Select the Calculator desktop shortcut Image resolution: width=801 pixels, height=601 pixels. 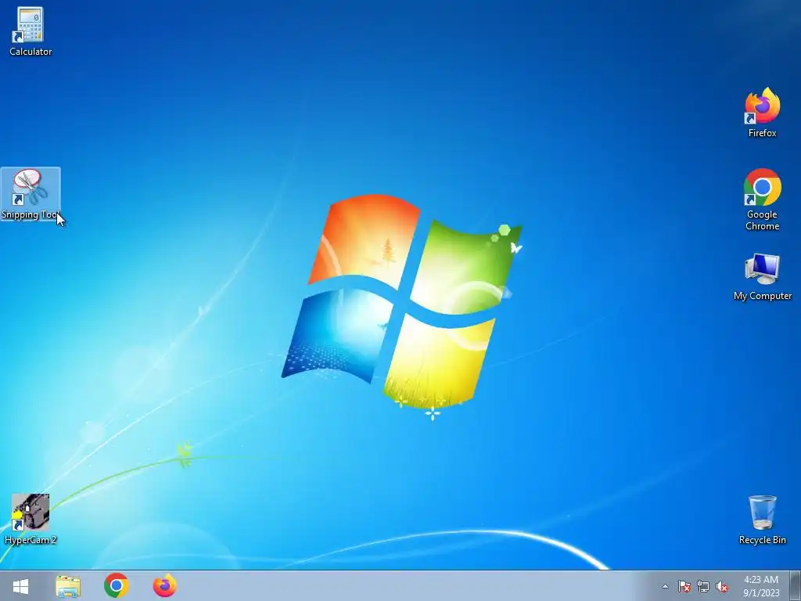tap(31, 31)
